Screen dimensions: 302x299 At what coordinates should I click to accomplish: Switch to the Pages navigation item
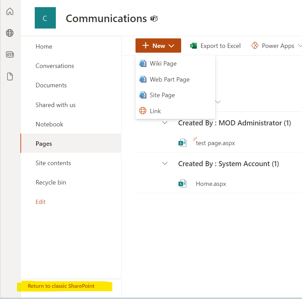point(44,144)
